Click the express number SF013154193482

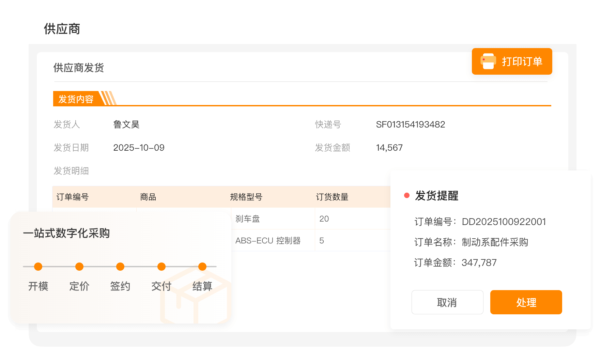click(410, 124)
